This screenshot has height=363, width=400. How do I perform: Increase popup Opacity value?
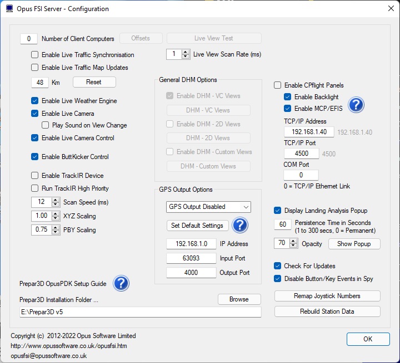[293, 241]
